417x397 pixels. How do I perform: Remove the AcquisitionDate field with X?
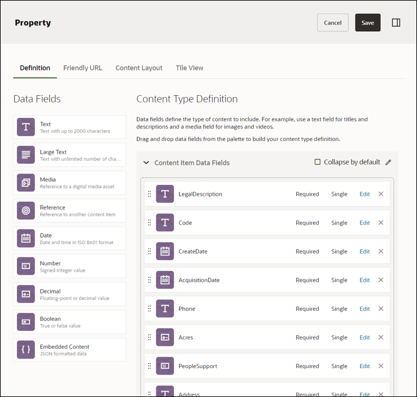tap(381, 280)
